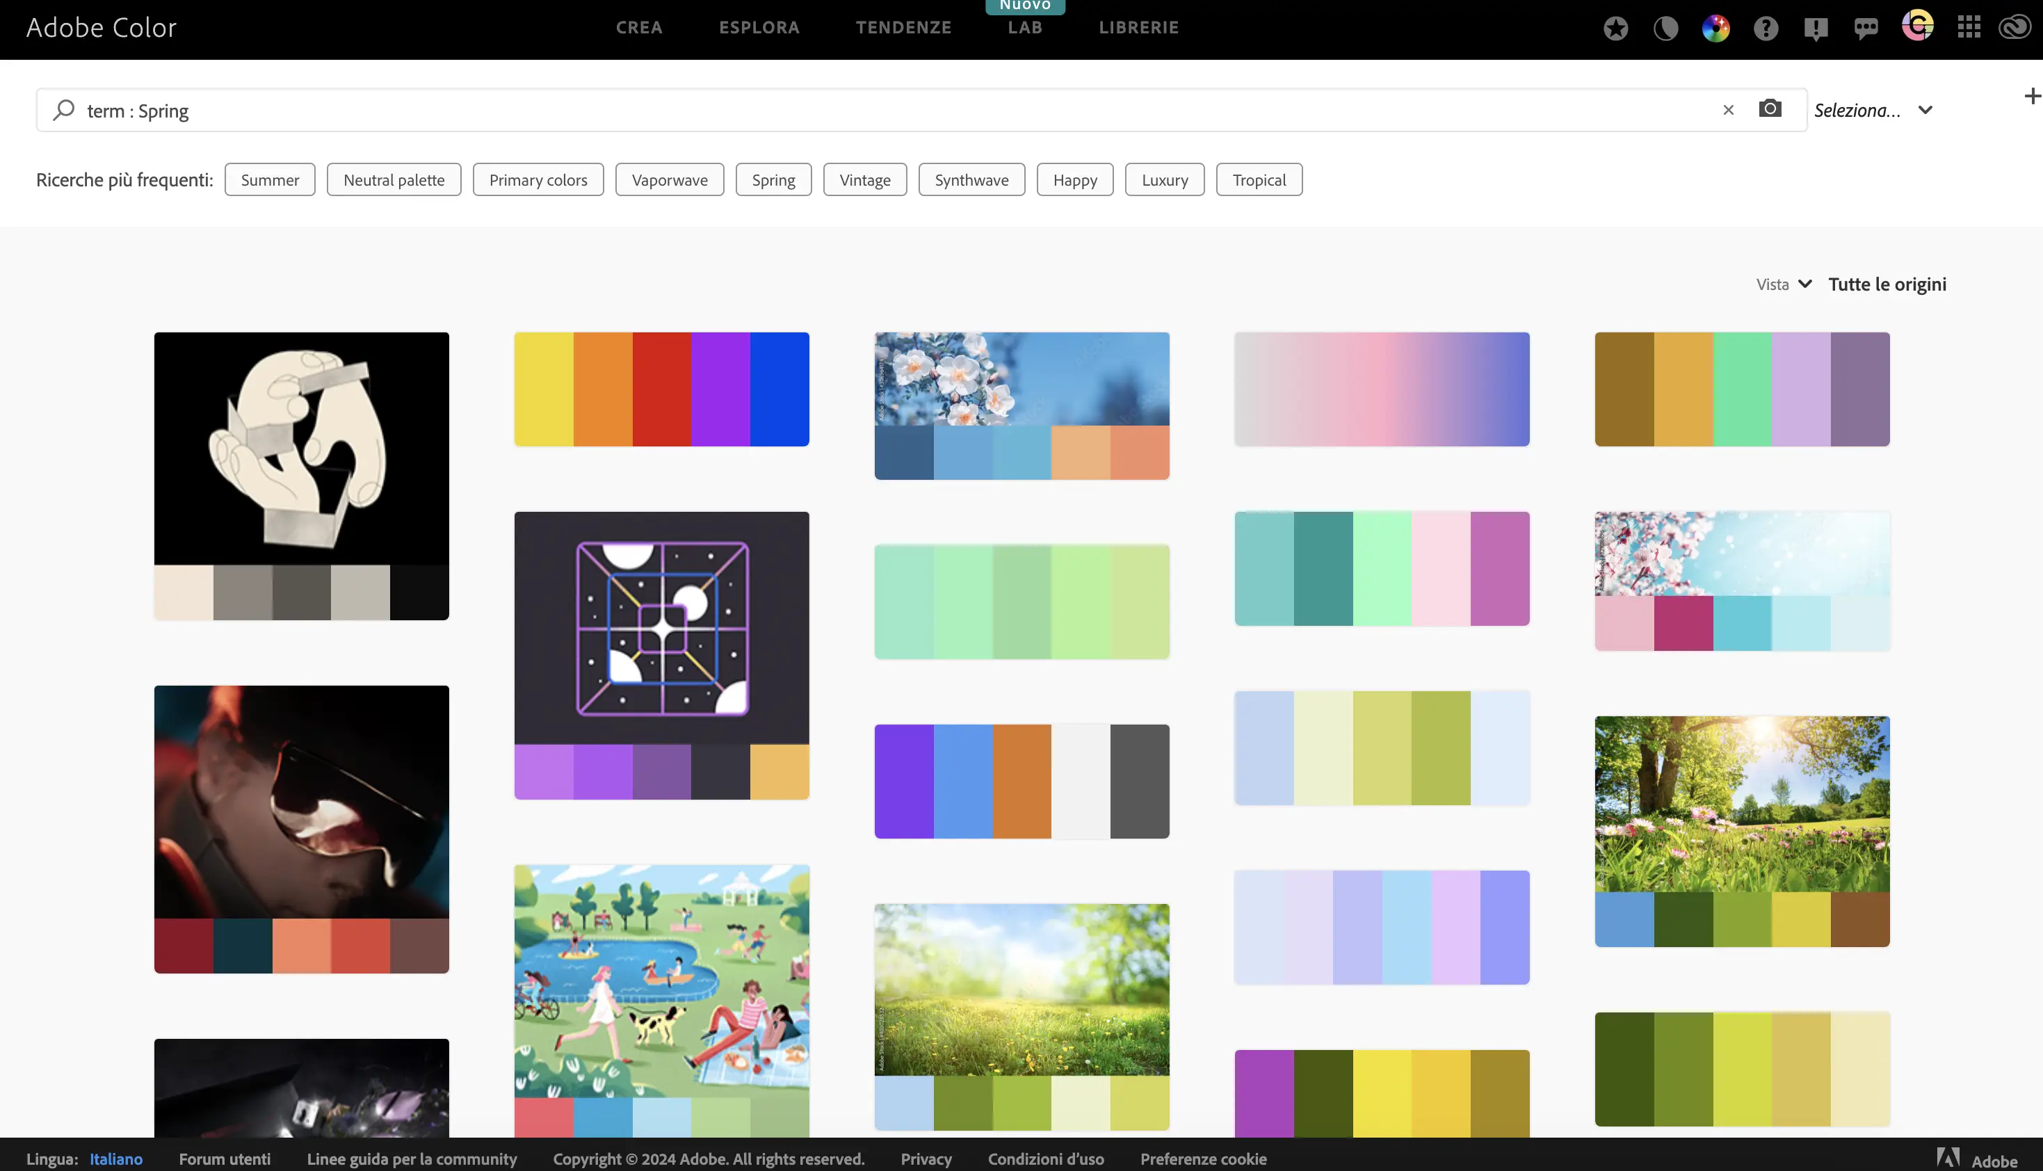Click the plus icon at right edge
2043x1171 pixels.
click(x=2032, y=97)
